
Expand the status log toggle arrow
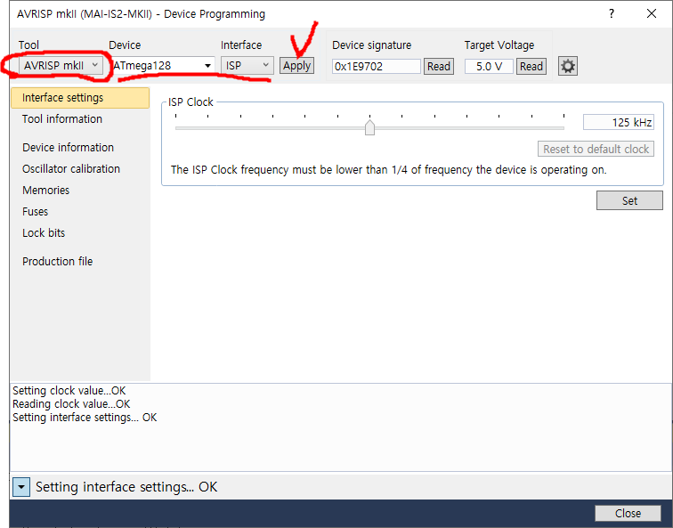click(x=21, y=487)
